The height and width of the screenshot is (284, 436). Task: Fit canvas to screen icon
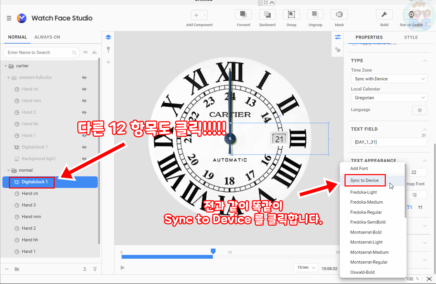click(x=429, y=279)
